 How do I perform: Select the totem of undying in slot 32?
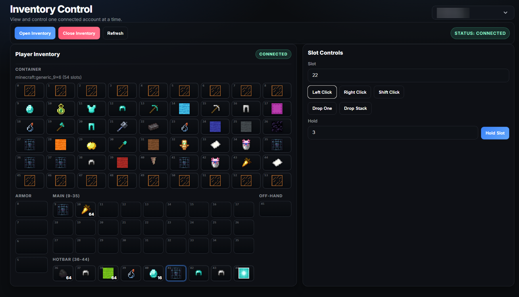(x=184, y=145)
